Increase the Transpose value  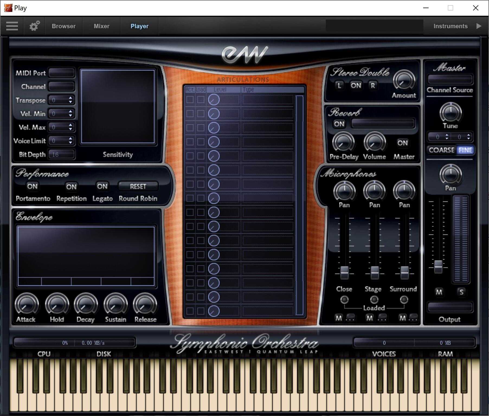pos(70,98)
